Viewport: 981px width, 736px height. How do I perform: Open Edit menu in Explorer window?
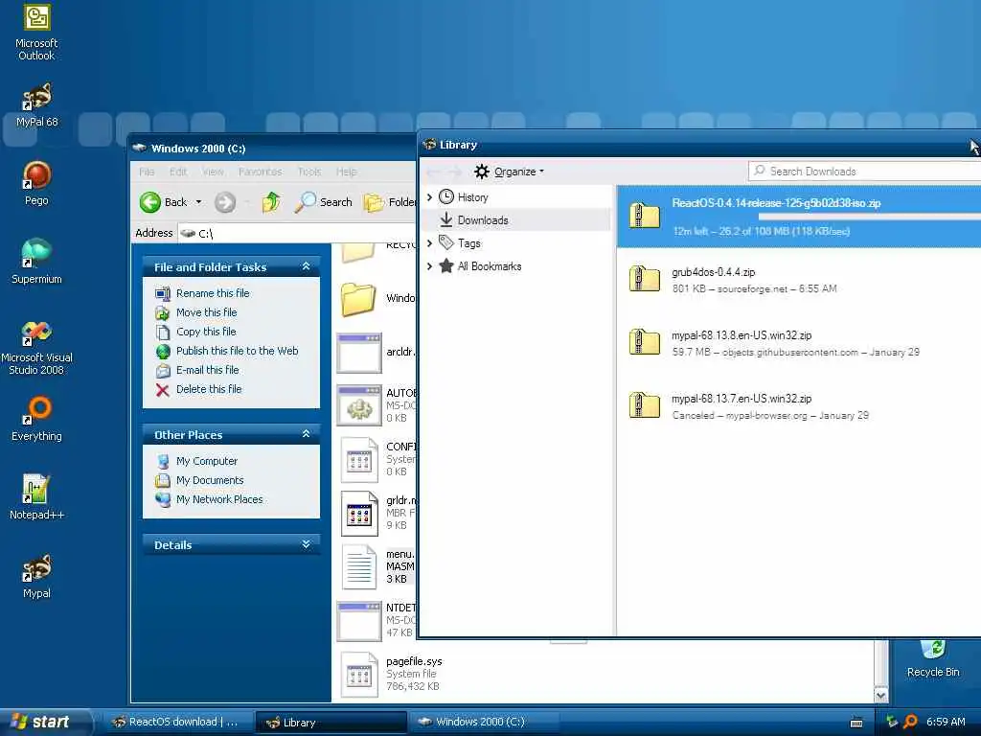coord(178,172)
